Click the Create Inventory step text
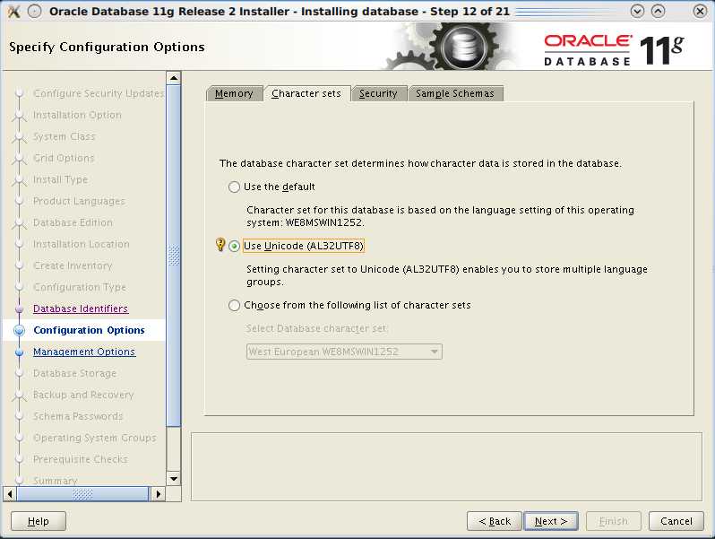715x539 pixels. click(73, 265)
